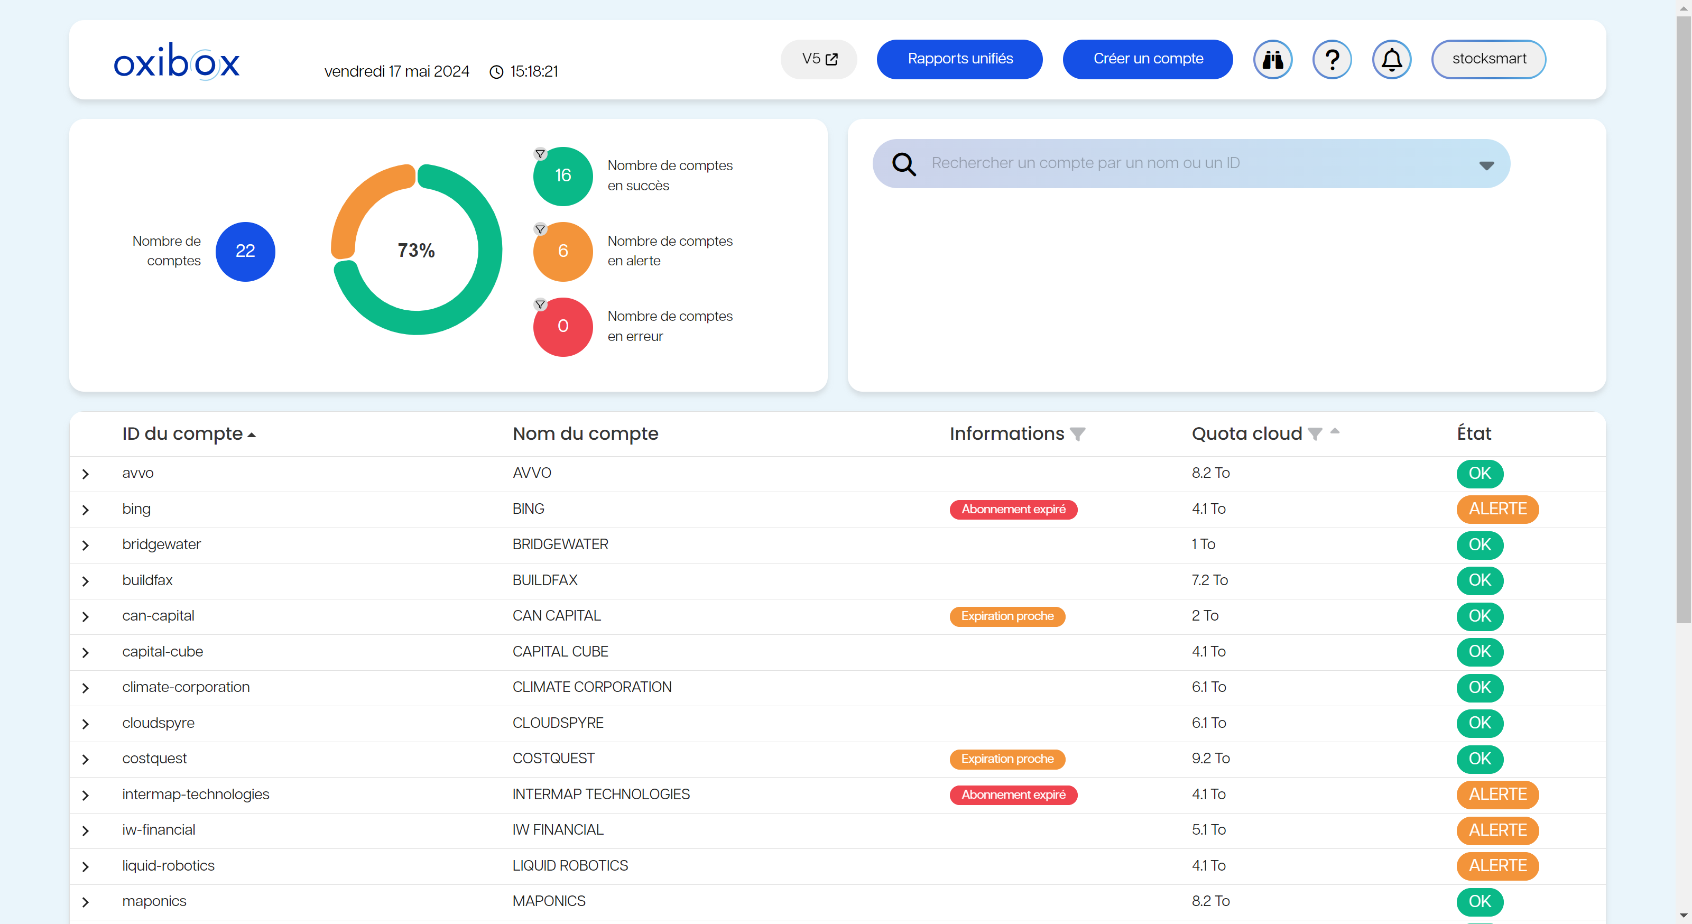
Task: Expand the buildfax row
Action: [x=86, y=581]
